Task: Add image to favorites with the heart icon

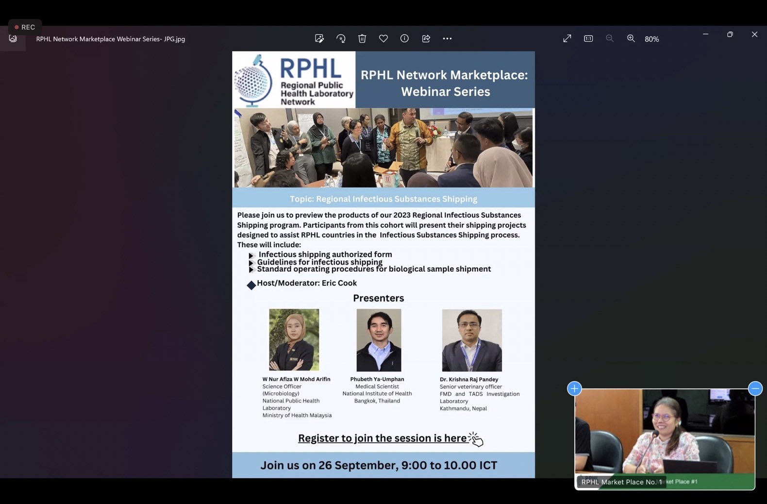Action: point(383,38)
